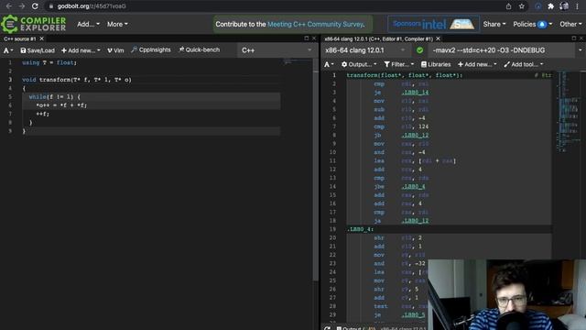The width and height of the screenshot is (586, 330).
Task: Open the Output... gear dropdown
Action: coord(359,64)
